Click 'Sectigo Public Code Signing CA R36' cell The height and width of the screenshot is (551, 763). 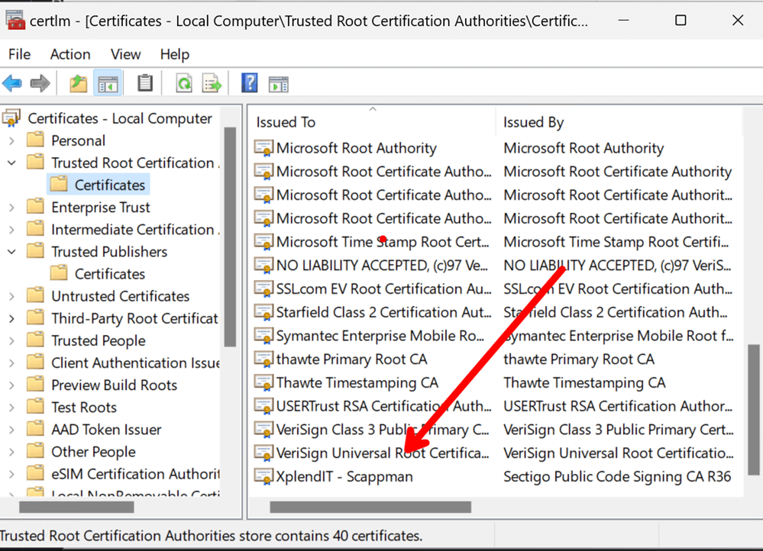617,477
